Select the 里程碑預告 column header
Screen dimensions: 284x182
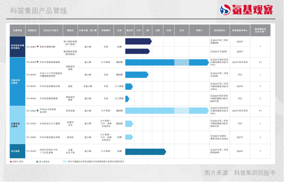(219, 30)
